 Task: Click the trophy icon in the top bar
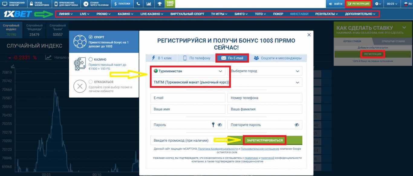coord(159,4)
